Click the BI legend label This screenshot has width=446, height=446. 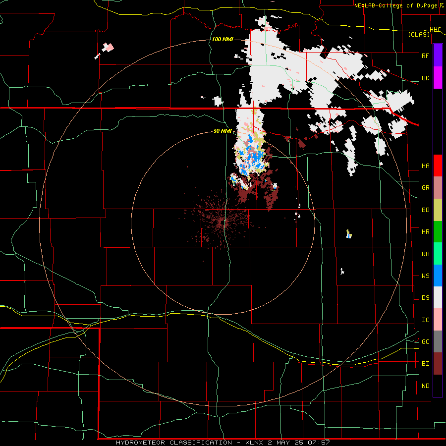point(425,364)
